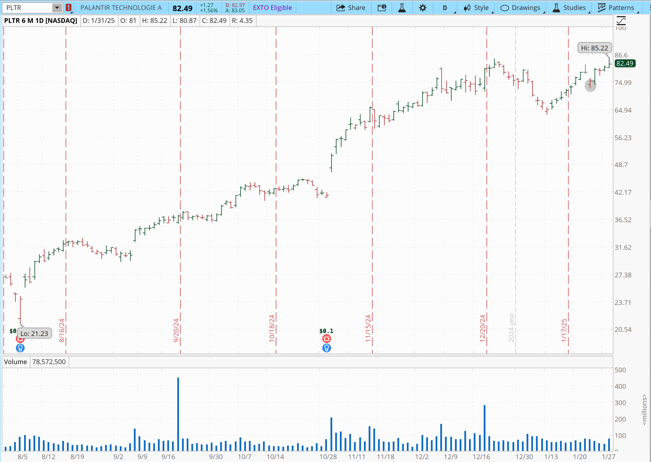The image size is (651, 462).
Task: Click the blue lightbulb icon near 10/28
Action: [326, 348]
